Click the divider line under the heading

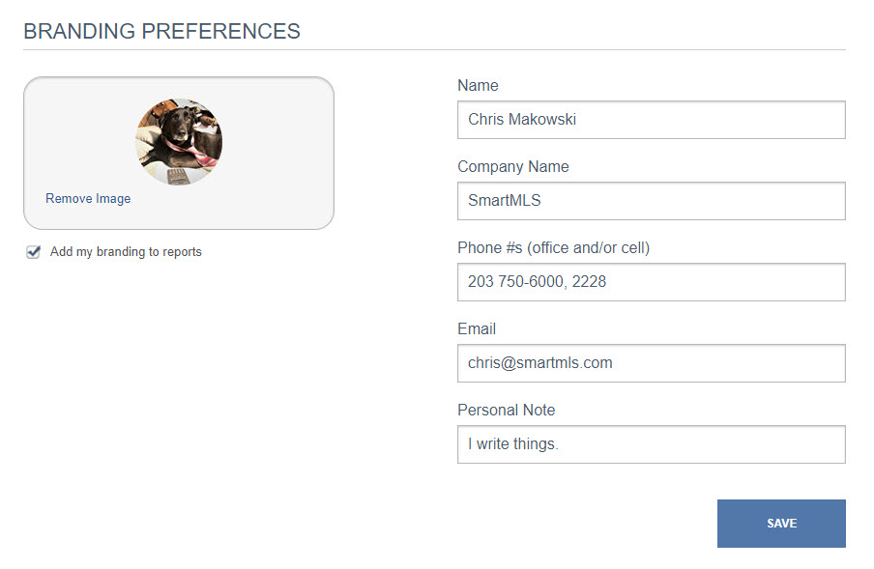point(434,50)
